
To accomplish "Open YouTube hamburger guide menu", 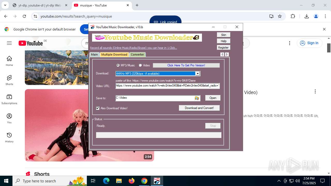I will pyautogui.click(x=9, y=43).
